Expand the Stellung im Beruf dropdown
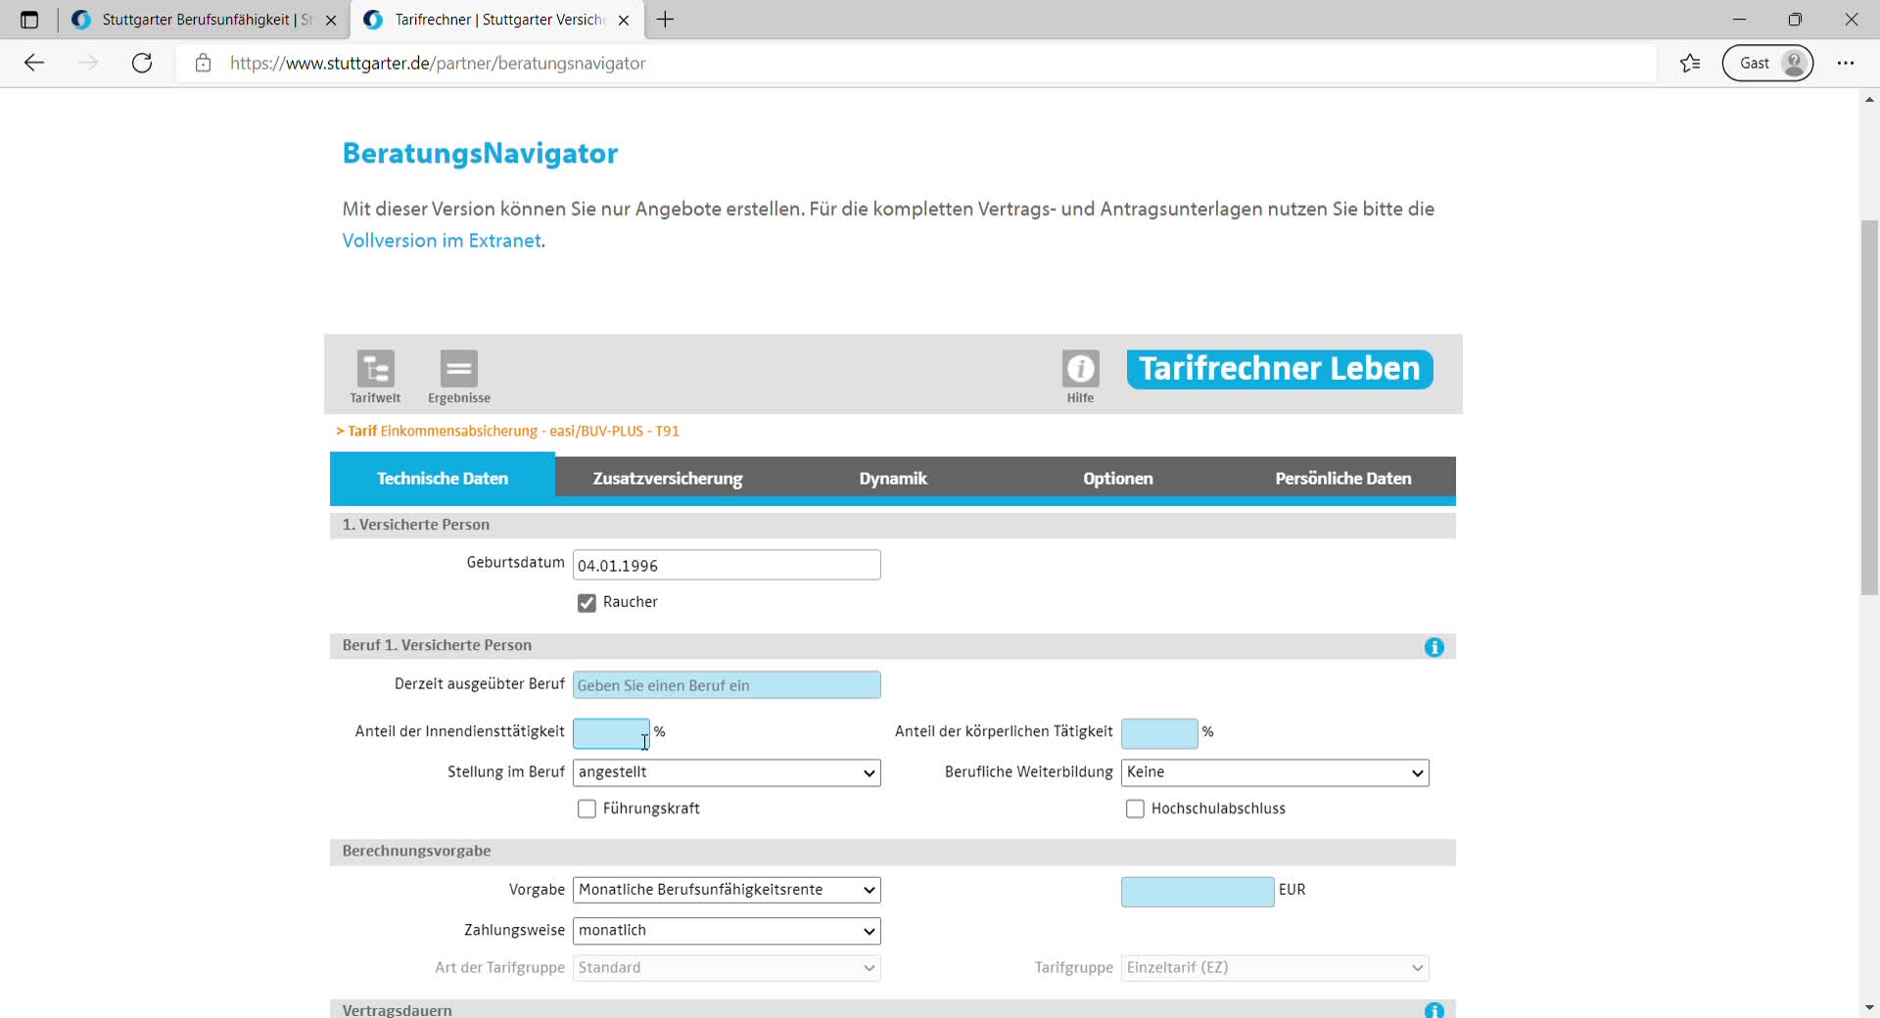This screenshot has width=1880, height=1018. 726,773
